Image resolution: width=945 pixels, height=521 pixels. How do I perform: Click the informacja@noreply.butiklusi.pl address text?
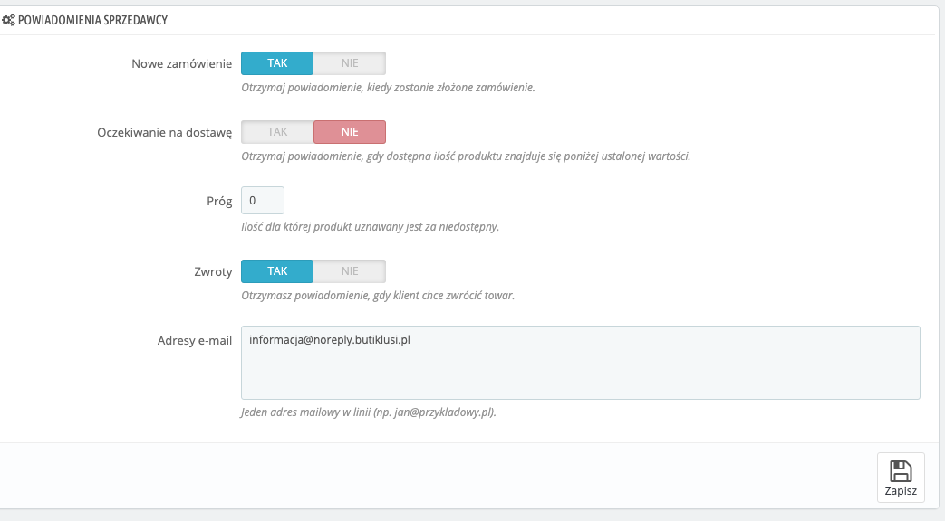[x=330, y=340]
